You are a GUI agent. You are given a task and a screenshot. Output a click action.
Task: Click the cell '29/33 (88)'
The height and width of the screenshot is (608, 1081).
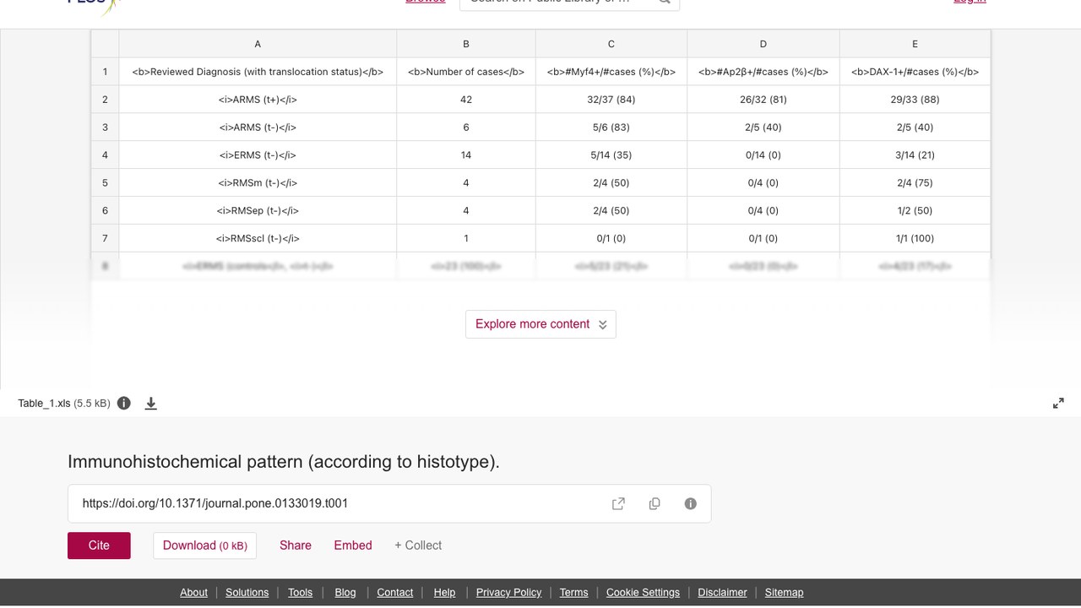coord(915,100)
